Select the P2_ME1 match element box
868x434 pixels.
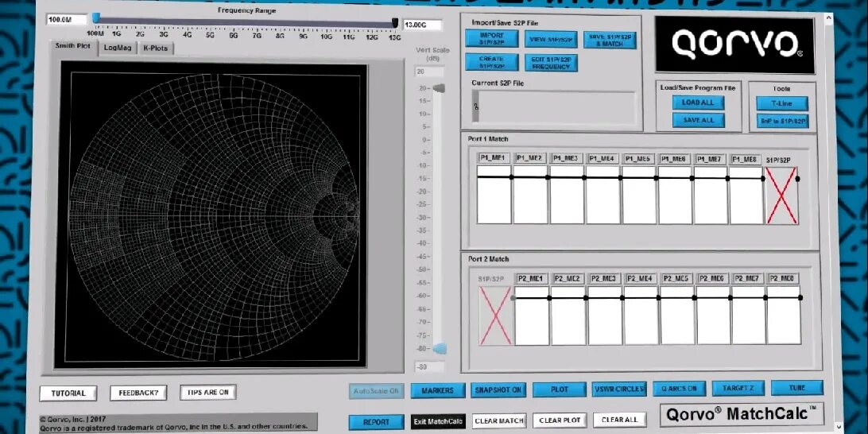click(x=532, y=315)
